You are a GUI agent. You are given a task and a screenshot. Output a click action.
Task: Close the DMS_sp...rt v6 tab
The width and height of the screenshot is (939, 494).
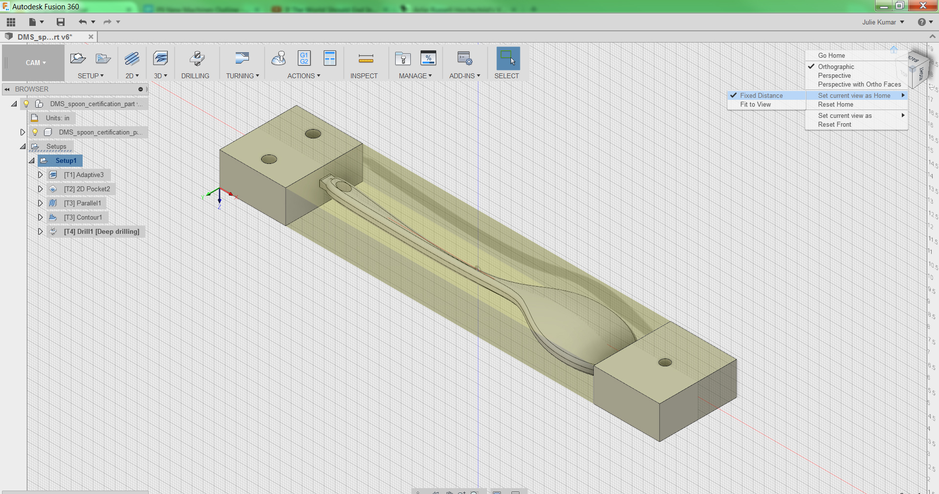(91, 37)
